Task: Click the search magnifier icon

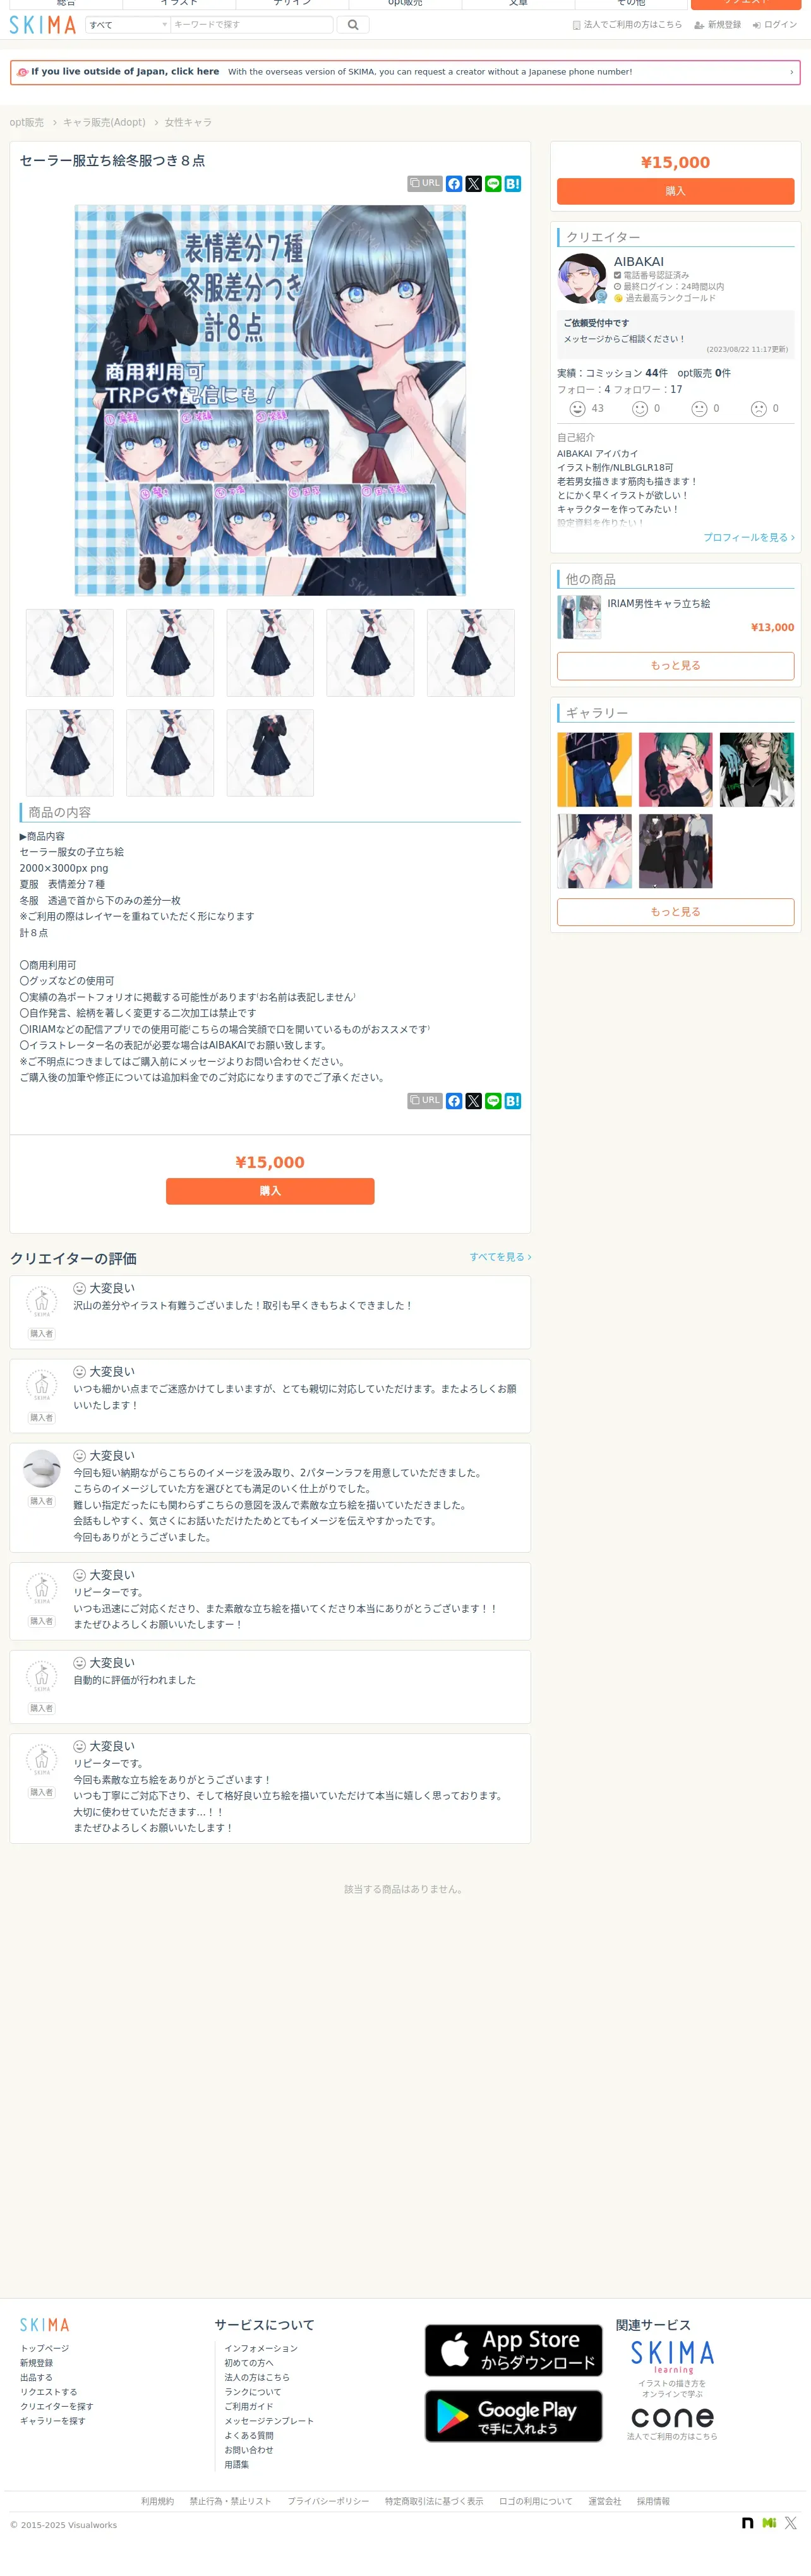Action: pyautogui.click(x=353, y=25)
